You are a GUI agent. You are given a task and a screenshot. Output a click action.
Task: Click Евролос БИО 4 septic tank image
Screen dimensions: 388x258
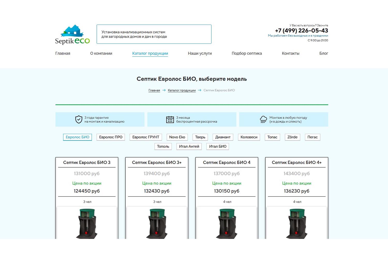click(227, 223)
